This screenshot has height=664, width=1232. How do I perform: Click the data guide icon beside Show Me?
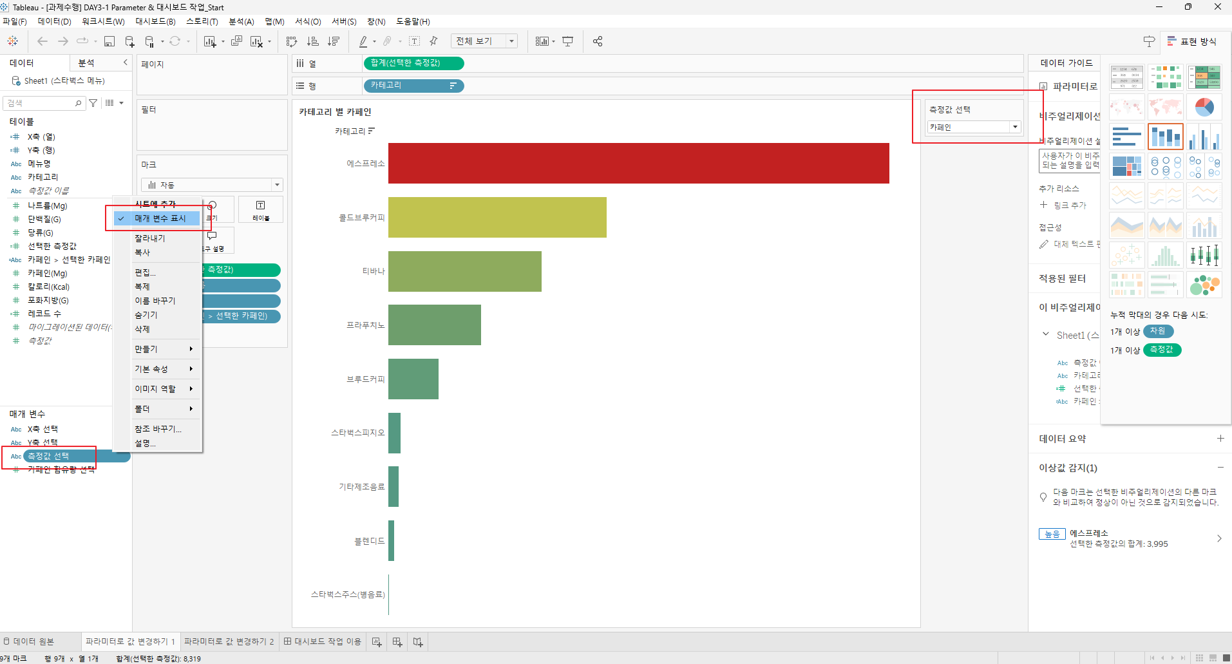[x=1149, y=41]
